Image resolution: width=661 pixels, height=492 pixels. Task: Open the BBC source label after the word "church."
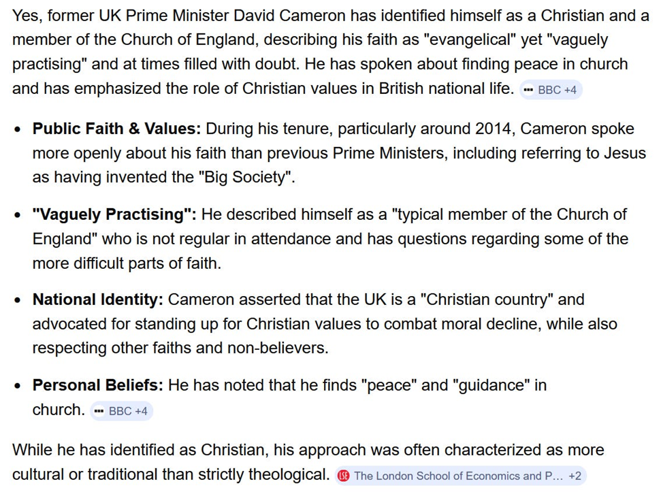click(x=120, y=411)
